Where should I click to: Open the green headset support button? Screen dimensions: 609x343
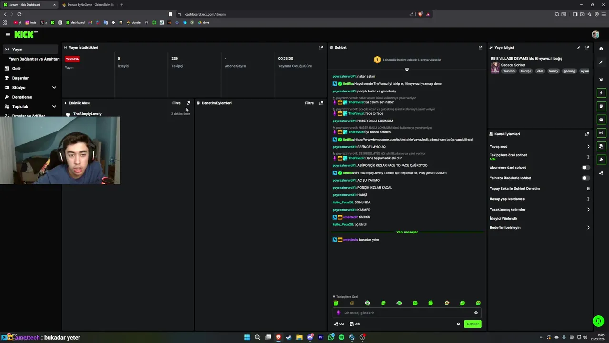pyautogui.click(x=599, y=321)
